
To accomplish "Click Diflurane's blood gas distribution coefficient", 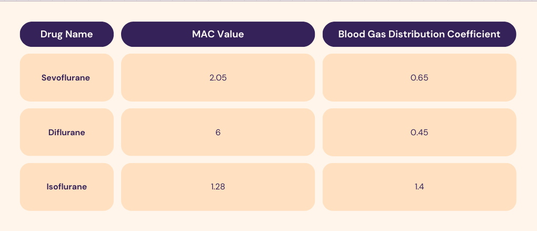I will pyautogui.click(x=419, y=132).
